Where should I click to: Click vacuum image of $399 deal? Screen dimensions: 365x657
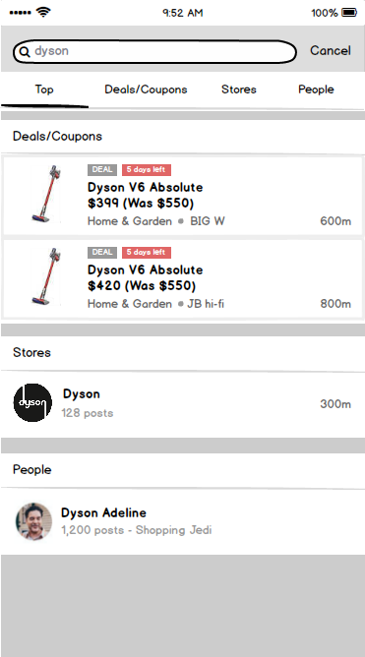tap(46, 194)
